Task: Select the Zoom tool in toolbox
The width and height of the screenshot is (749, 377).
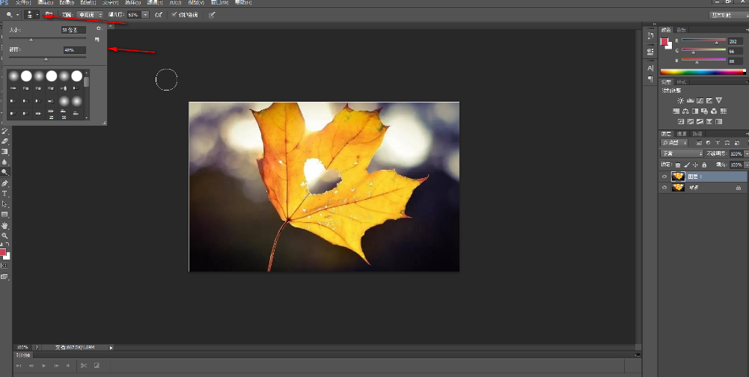Action: (x=4, y=235)
